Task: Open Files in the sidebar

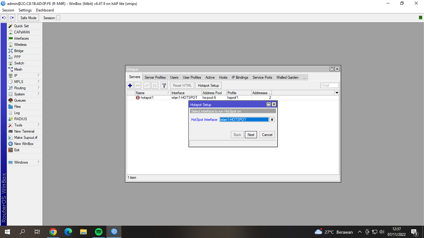Action: click(x=25, y=107)
